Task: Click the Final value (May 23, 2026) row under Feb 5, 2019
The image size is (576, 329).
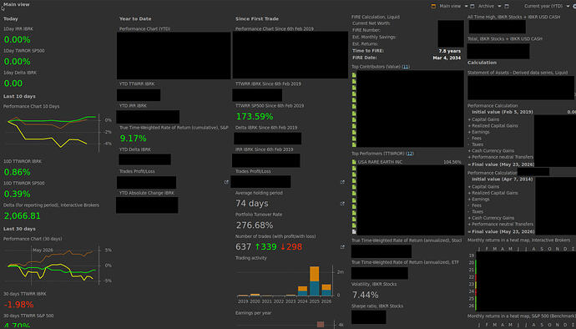Action: 501,164
